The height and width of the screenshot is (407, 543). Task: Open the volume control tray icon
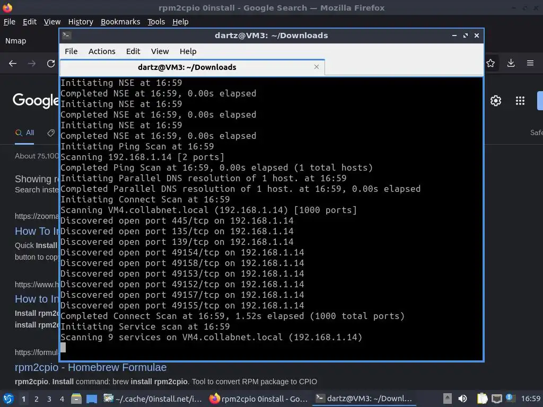pos(462,399)
